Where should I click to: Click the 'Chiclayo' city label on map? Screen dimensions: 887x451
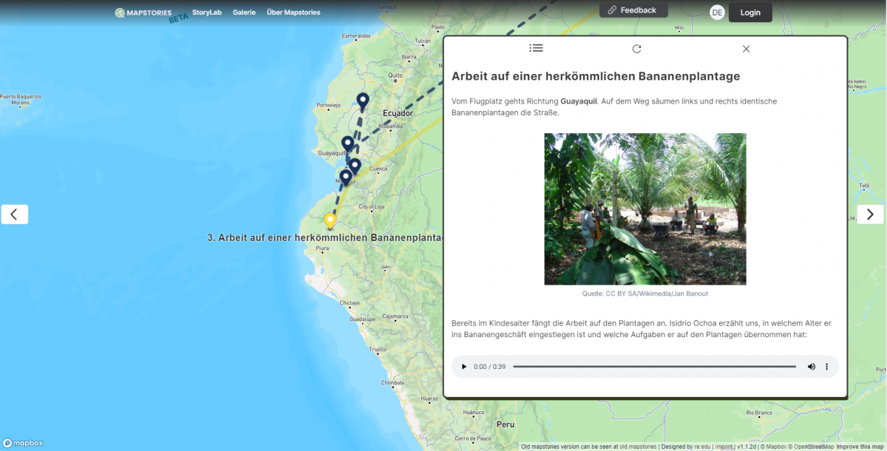350,303
